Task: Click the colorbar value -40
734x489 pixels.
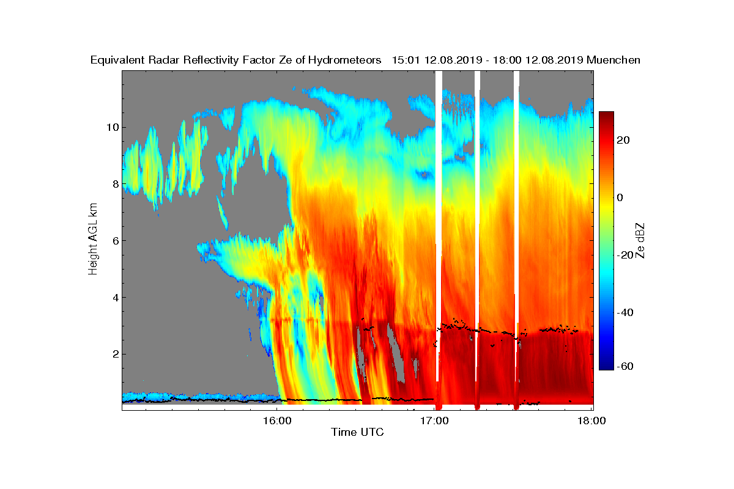Action: pyautogui.click(x=626, y=312)
